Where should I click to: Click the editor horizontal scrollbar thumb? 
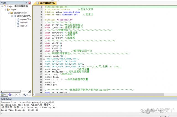pos(100,94)
